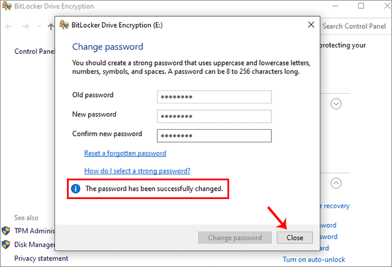Open the recent locations dropdown chevron

(x=39, y=26)
